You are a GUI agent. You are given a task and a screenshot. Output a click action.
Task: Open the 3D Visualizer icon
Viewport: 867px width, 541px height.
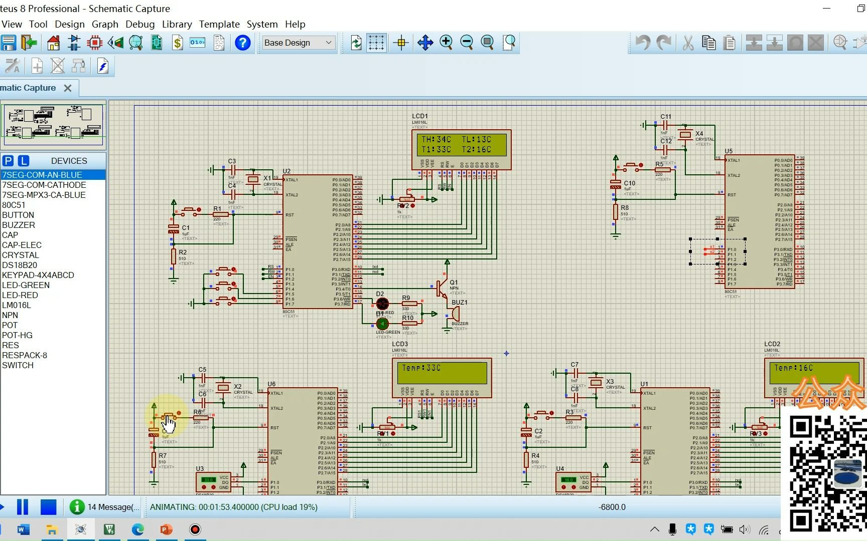tap(115, 43)
